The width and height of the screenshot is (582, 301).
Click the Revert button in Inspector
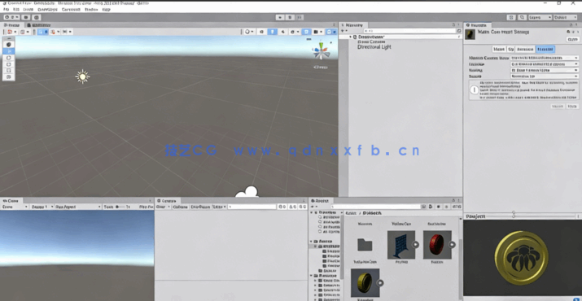click(x=558, y=106)
